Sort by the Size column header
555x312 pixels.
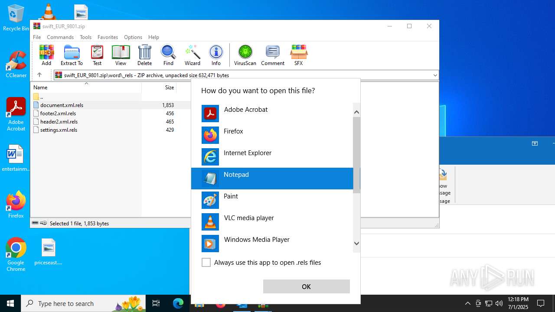159,87
